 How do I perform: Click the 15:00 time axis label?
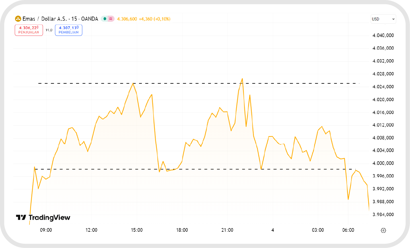pyautogui.click(x=137, y=230)
